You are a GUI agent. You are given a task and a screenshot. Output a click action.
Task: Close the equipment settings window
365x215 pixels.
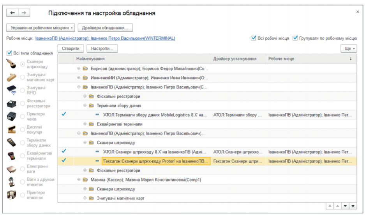coord(358,12)
